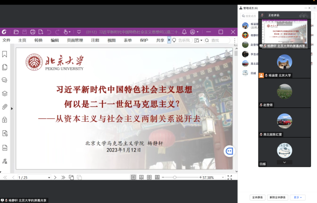Click the zoom out minus button

pyautogui.click(x=163, y=177)
